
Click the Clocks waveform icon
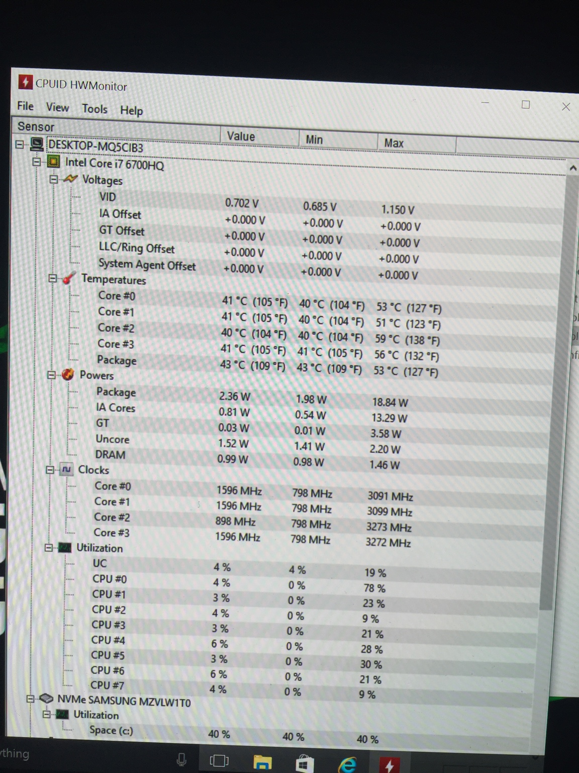(66, 470)
